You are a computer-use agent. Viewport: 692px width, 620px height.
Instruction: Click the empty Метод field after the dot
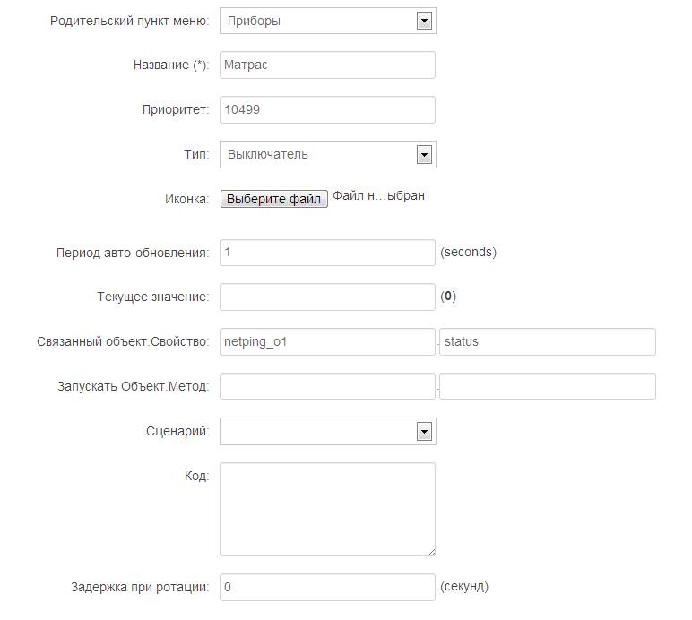[547, 386]
